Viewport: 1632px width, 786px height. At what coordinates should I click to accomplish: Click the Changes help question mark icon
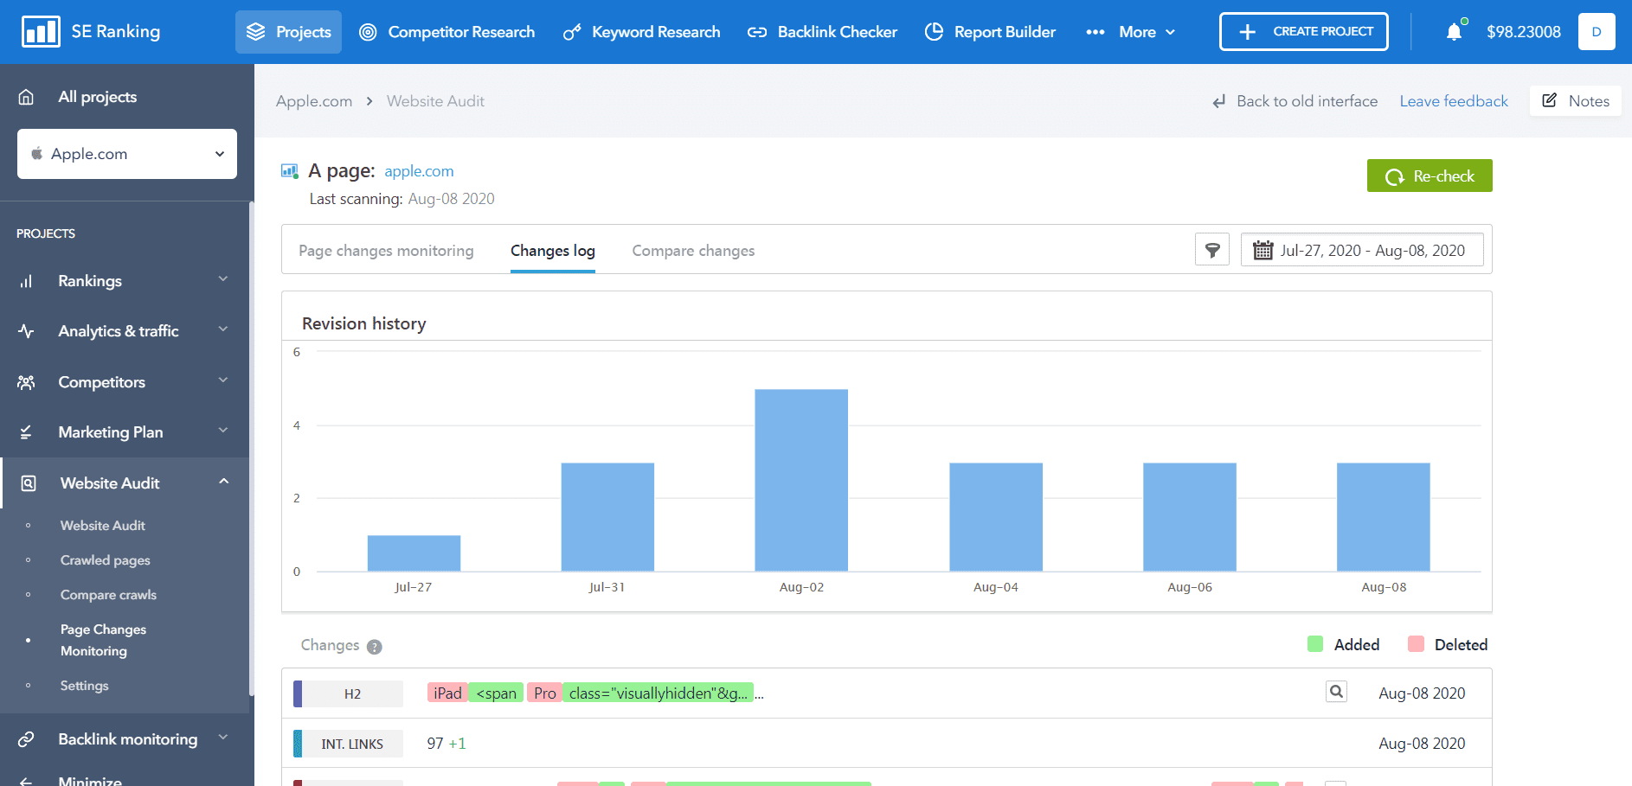click(x=375, y=647)
